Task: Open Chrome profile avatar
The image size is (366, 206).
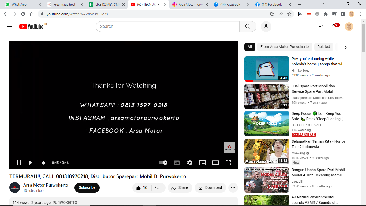Action: 352,14
